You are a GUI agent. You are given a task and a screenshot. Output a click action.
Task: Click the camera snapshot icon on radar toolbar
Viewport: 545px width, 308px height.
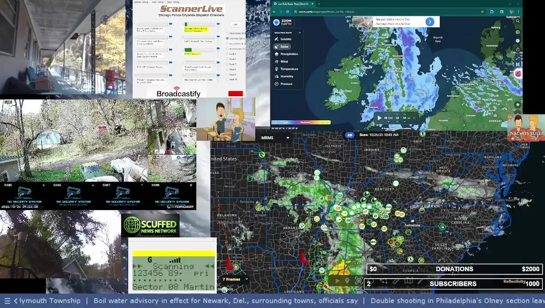[359, 281]
